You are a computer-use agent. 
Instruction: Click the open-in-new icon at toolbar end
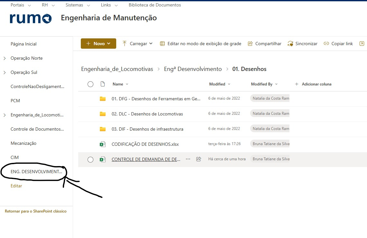pos(362,44)
